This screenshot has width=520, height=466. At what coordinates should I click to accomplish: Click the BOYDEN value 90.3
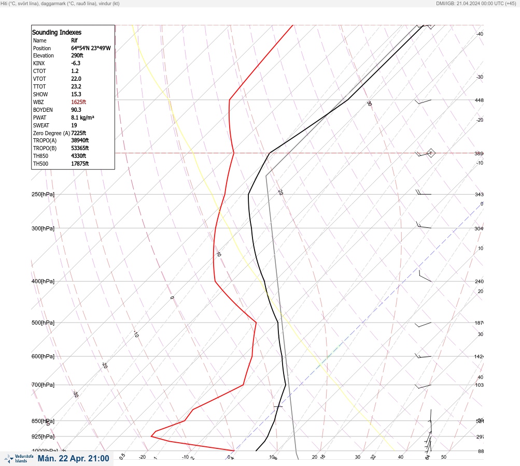76,110
